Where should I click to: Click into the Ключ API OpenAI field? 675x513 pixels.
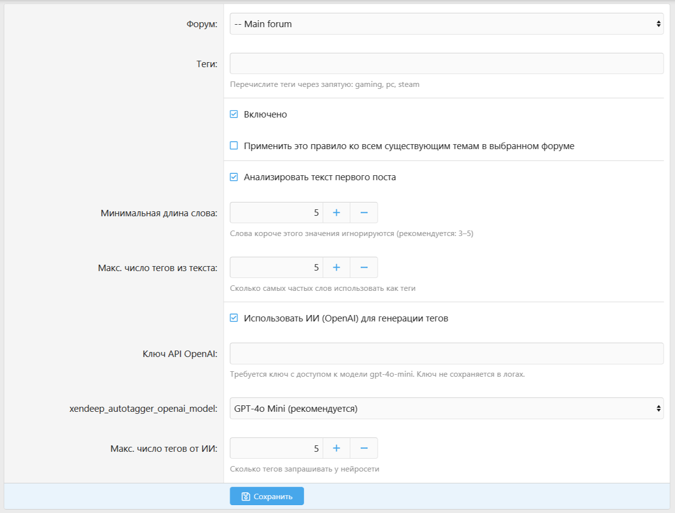tap(446, 354)
